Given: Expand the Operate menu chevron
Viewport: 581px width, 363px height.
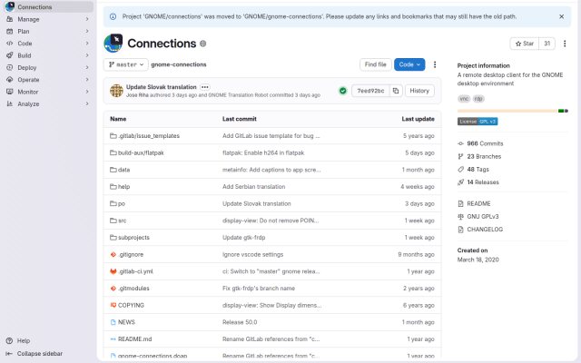Looking at the screenshot, I should [x=87, y=80].
